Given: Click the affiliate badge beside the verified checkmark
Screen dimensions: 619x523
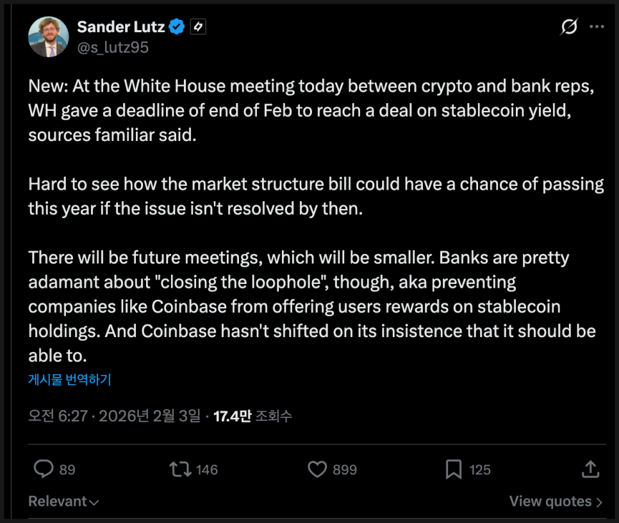Looking at the screenshot, I should pos(198,27).
